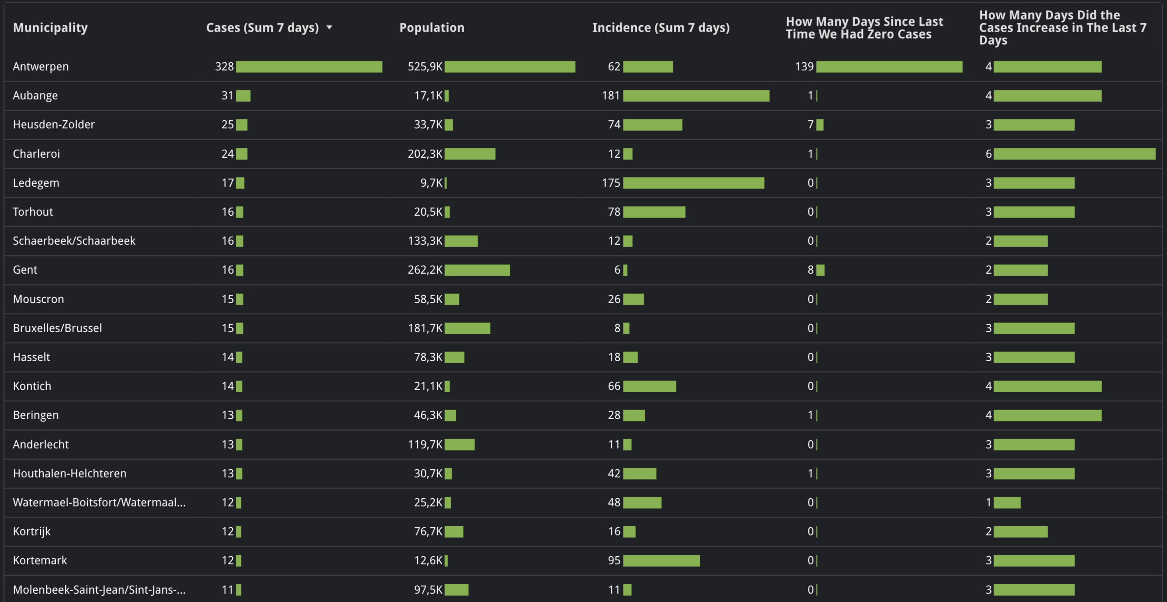
Task: Click the Ledegem incidence bar showing 175
Action: click(693, 183)
